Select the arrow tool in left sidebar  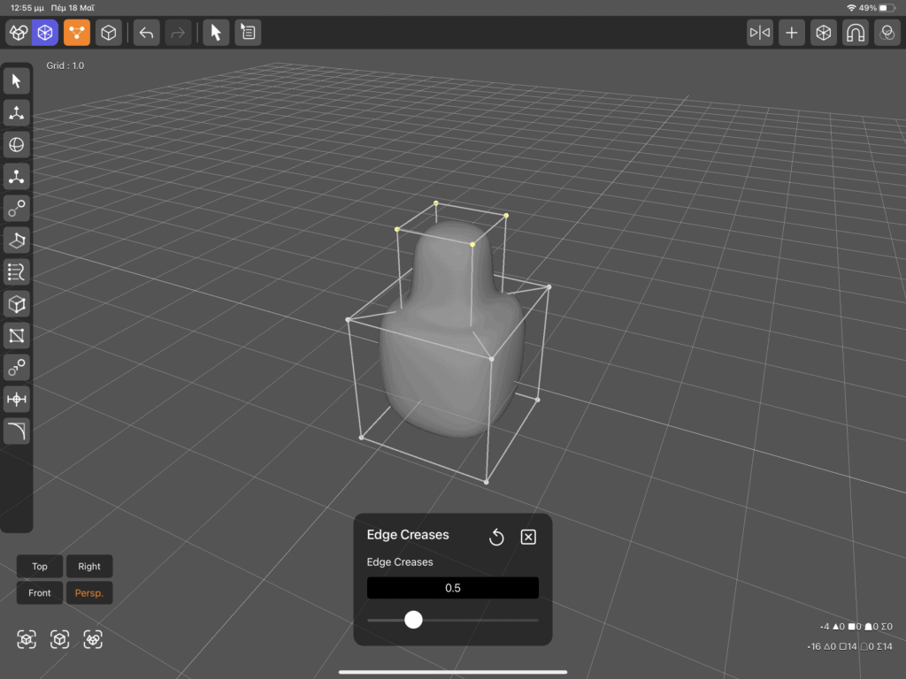16,81
